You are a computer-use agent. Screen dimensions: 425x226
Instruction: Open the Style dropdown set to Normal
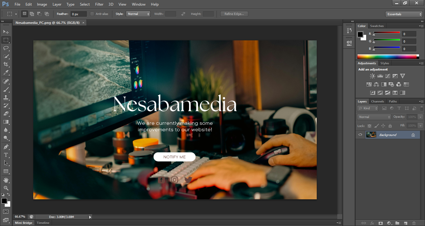pyautogui.click(x=138, y=14)
